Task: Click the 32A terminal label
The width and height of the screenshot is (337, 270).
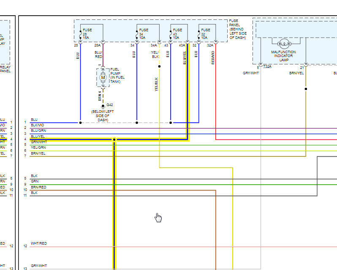Action: pyautogui.click(x=210, y=45)
